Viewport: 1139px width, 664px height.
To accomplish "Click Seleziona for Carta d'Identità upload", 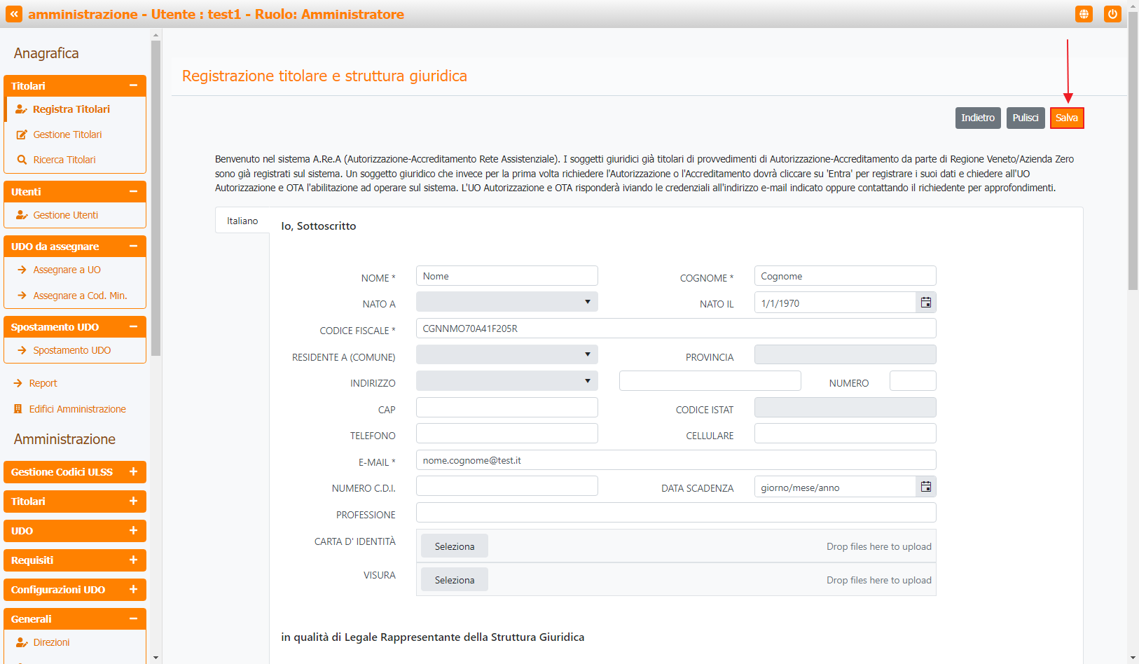I will 454,546.
